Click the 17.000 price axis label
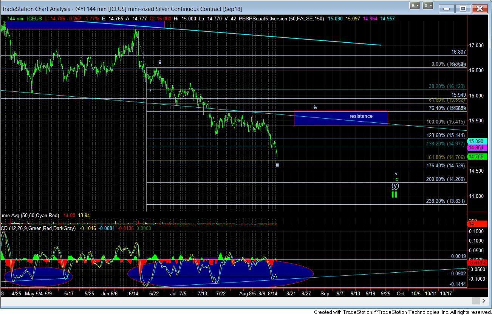The width and height of the screenshot is (492, 315). [476, 45]
